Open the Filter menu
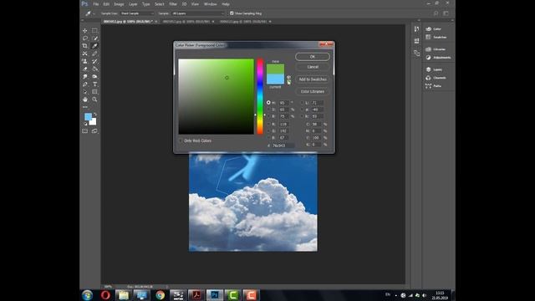This screenshot has width=535, height=301. tap(173, 4)
